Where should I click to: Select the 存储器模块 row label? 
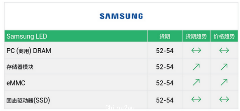click(x=20, y=67)
